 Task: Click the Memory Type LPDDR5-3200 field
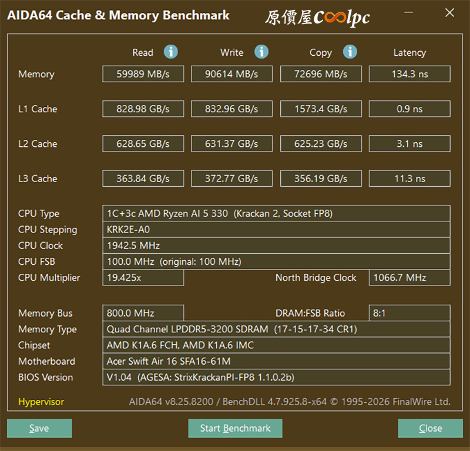pyautogui.click(x=276, y=329)
